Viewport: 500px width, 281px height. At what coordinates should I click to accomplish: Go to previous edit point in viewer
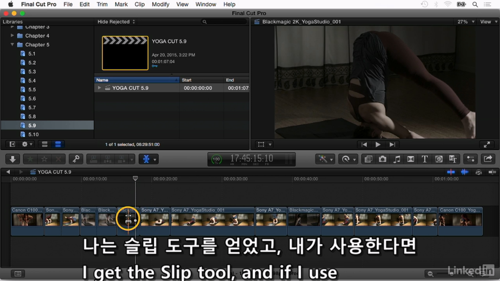click(364, 144)
